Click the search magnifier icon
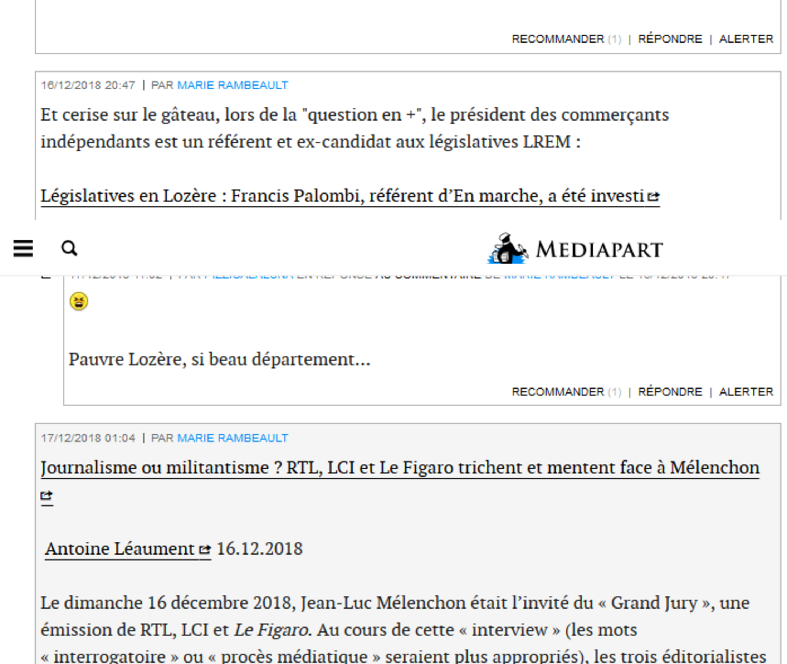This screenshot has height=664, width=787. coord(69,248)
